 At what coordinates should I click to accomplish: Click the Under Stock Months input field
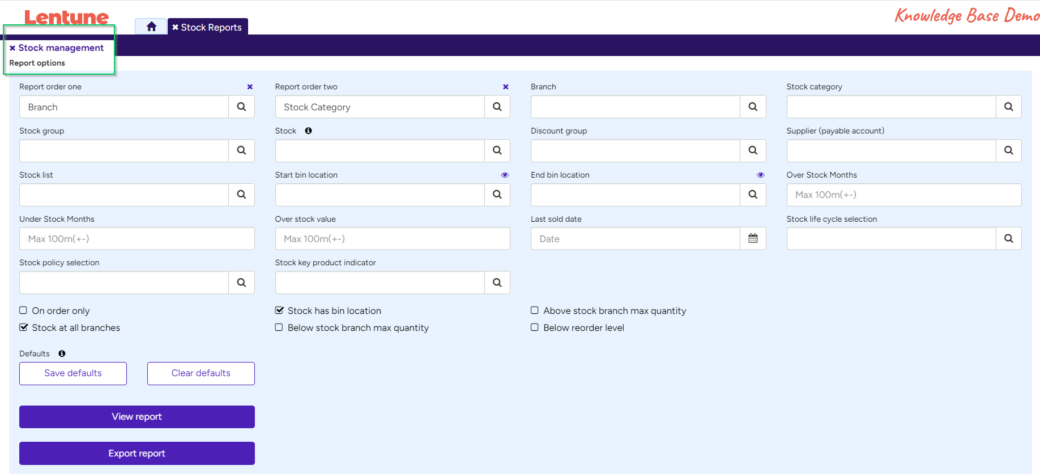click(x=137, y=239)
